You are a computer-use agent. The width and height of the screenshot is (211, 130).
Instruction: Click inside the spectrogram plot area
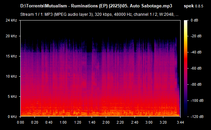pos(100,69)
